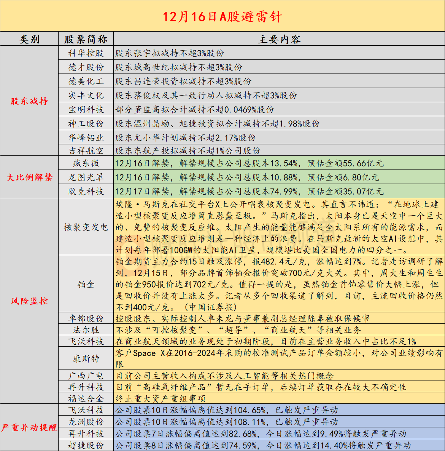The height and width of the screenshot is (451, 445).
Task: Select 飞沃科技 in the 严重异动提醒 section
Action: [x=86, y=410]
